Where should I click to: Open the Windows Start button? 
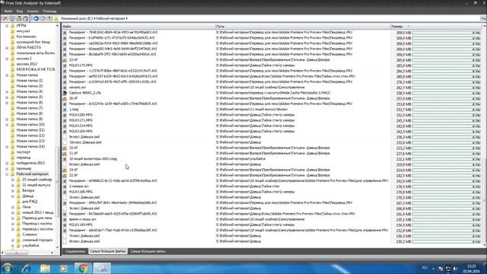(x=7, y=268)
